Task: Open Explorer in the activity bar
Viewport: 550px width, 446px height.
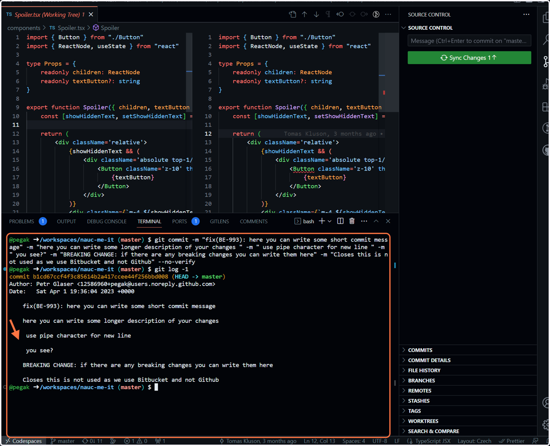Action: coord(545,18)
